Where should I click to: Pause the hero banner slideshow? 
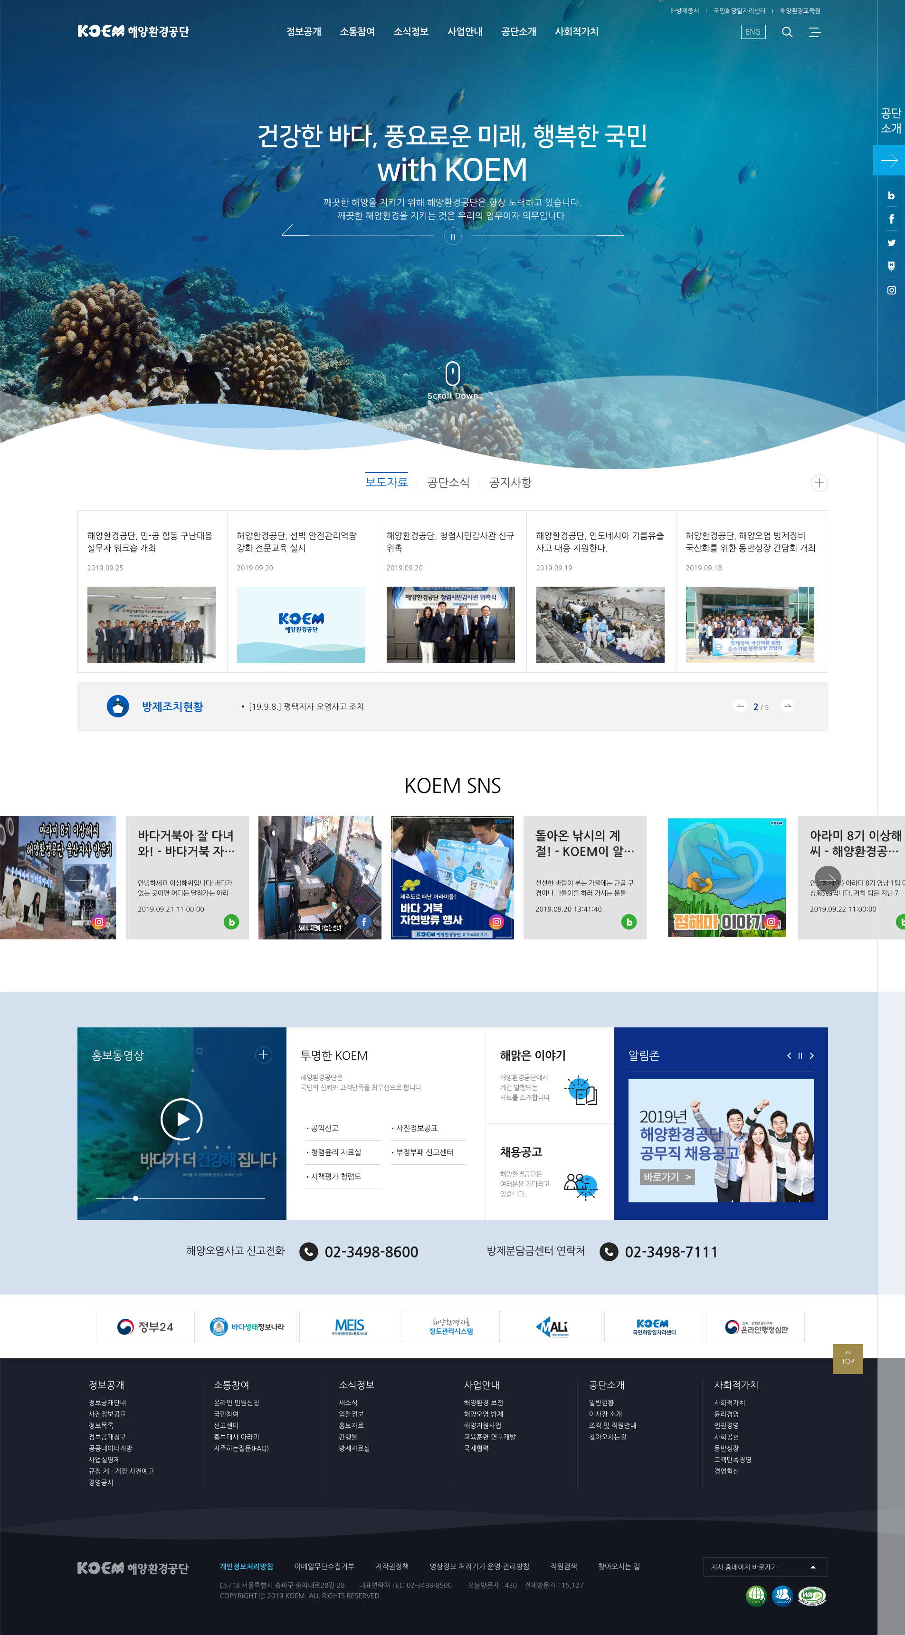452,237
